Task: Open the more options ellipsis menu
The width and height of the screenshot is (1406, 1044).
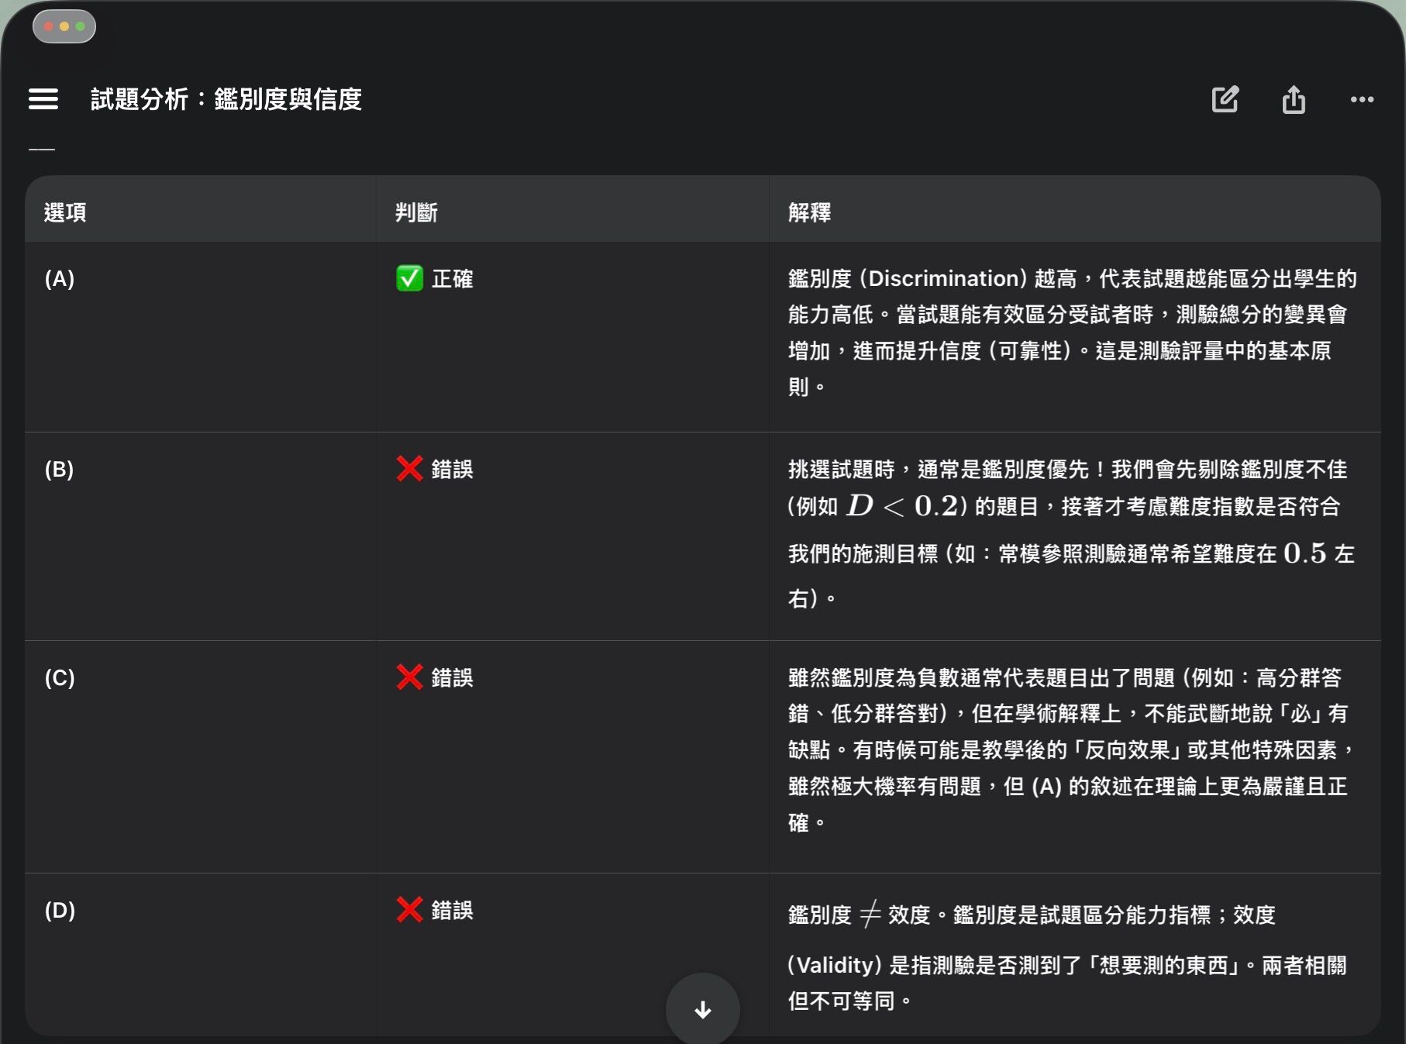Action: pyautogui.click(x=1362, y=99)
